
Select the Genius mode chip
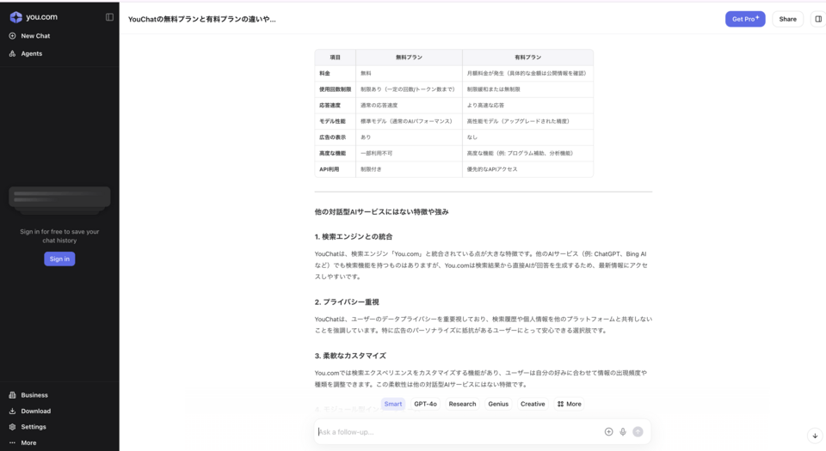498,404
